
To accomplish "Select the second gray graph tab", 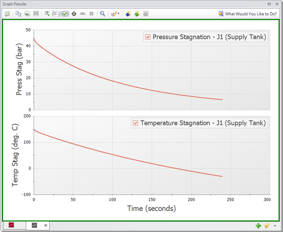I will (35, 225).
